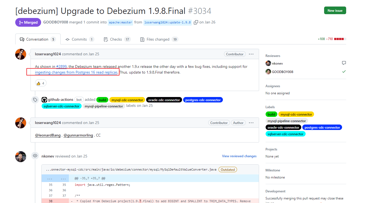375x203 pixels.
Task: Click GOODBOY008's name under Reviewers
Action: (x=282, y=72)
